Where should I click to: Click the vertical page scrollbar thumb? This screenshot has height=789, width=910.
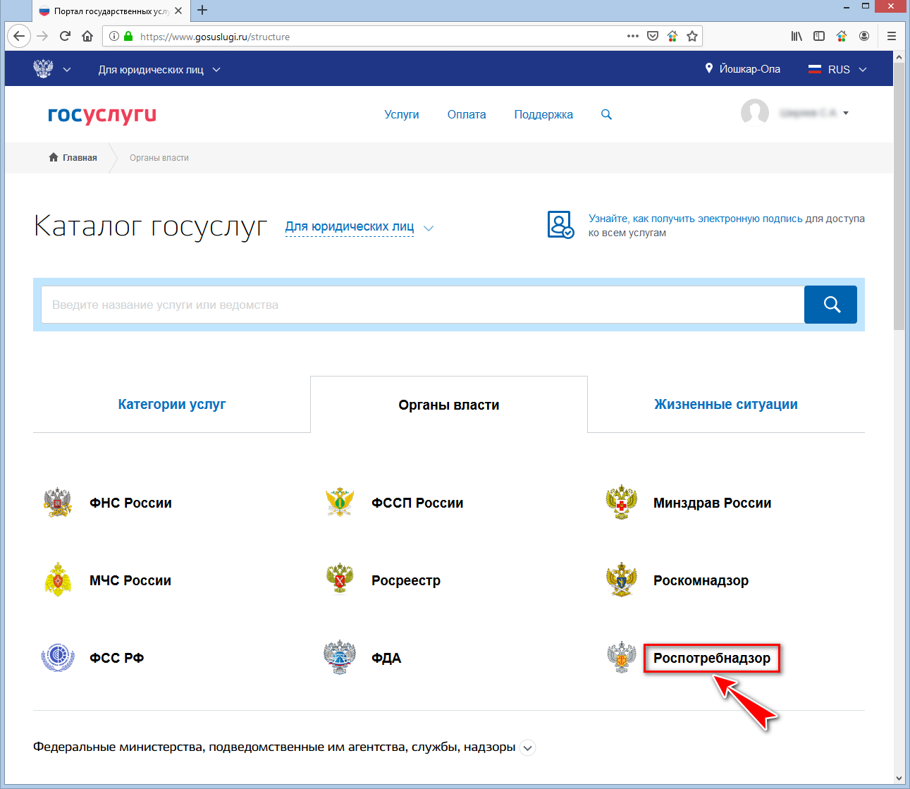point(899,196)
